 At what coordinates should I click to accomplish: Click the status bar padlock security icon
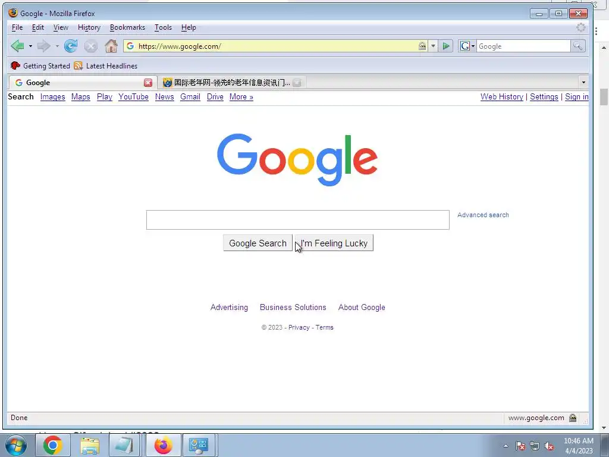point(573,418)
